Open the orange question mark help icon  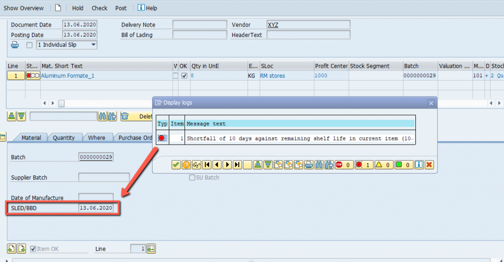186,165
